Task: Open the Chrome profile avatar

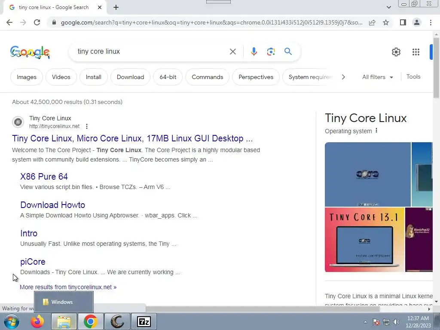Action: [417, 22]
